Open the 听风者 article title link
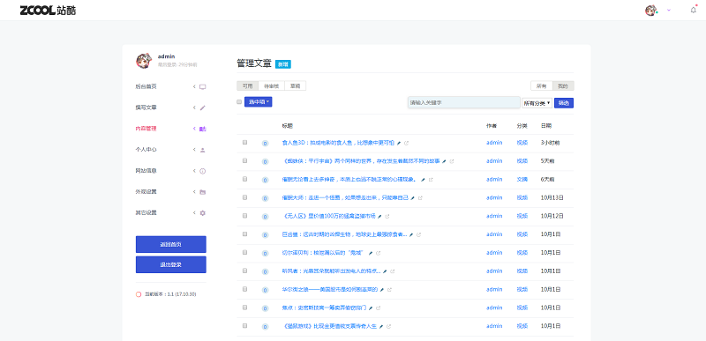This screenshot has height=341, width=706. click(x=332, y=271)
